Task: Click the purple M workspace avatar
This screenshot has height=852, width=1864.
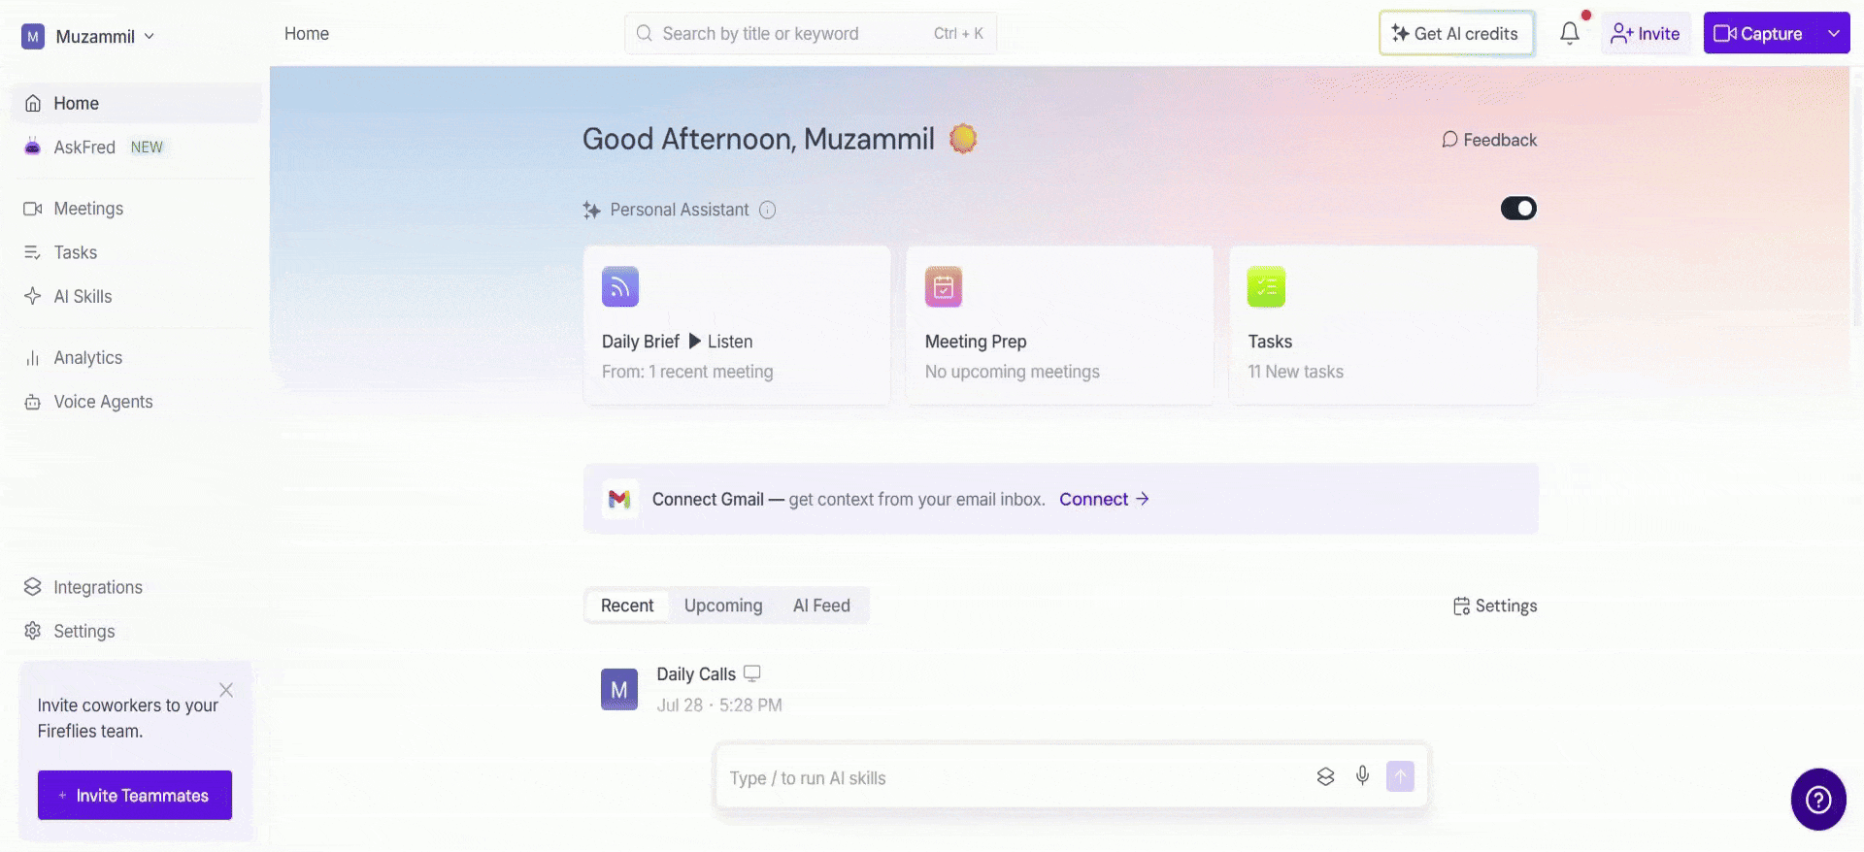Action: [33, 37]
